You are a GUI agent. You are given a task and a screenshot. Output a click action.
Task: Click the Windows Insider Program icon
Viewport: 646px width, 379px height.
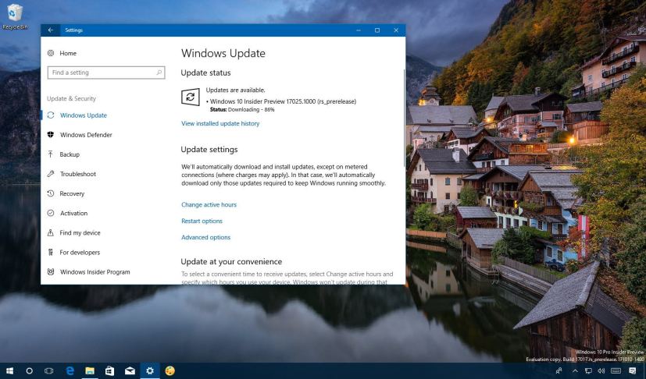[51, 271]
